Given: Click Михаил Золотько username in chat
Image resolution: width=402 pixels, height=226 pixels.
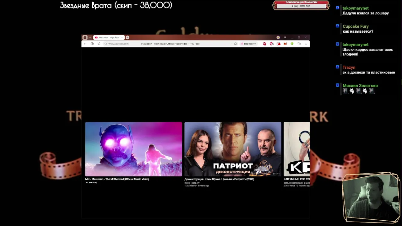Looking at the screenshot, I should [360, 86].
